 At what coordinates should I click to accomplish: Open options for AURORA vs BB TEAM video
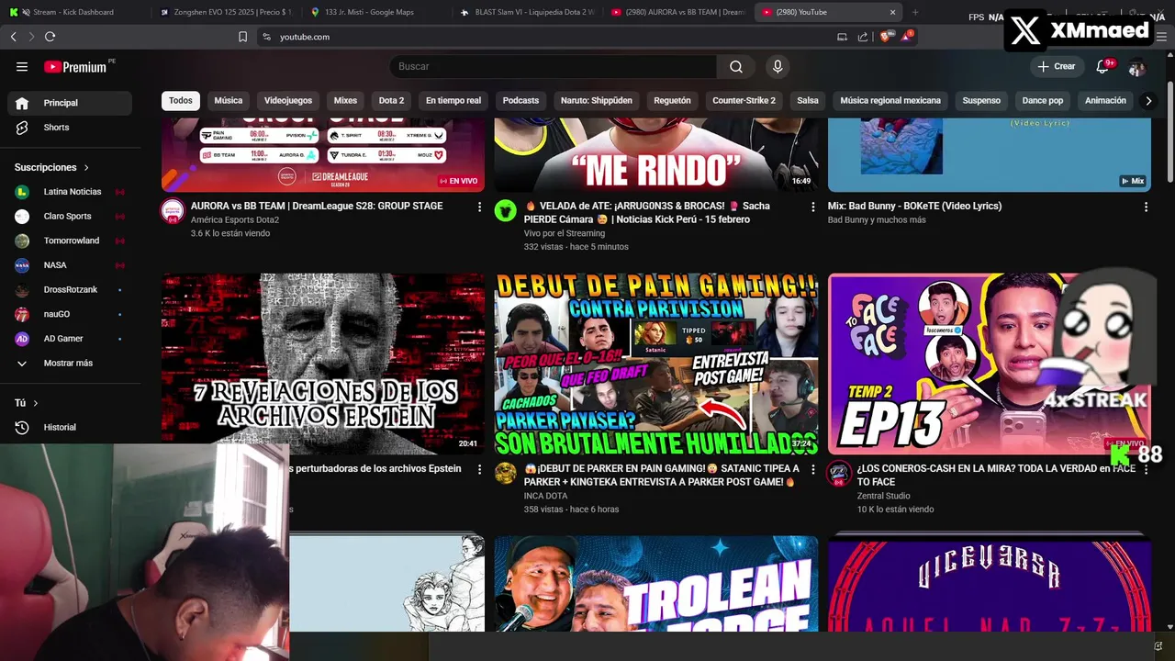pos(479,207)
